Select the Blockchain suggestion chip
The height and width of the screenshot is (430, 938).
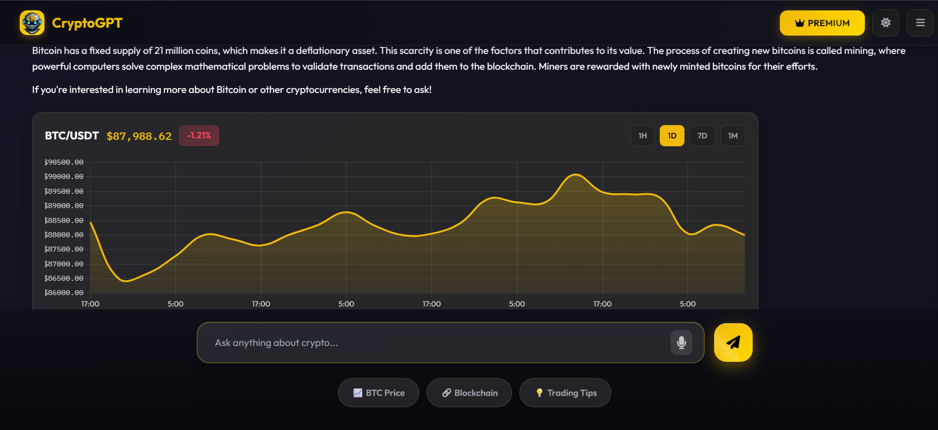point(469,392)
